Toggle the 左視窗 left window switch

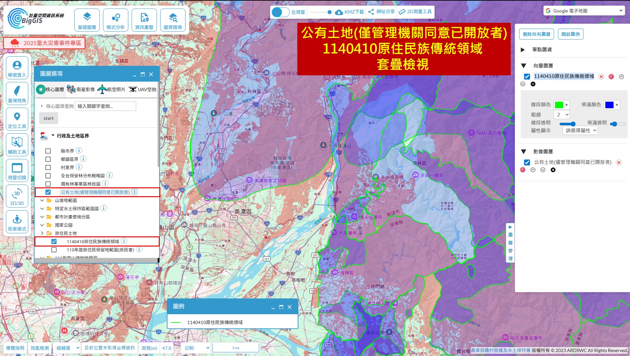[280, 12]
